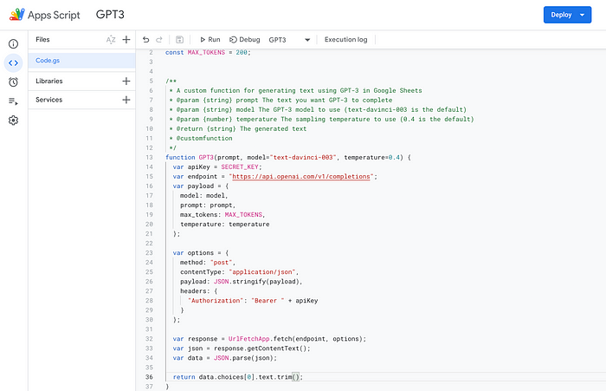Start Debug on selected function
This screenshot has height=391, width=606.
click(x=245, y=40)
